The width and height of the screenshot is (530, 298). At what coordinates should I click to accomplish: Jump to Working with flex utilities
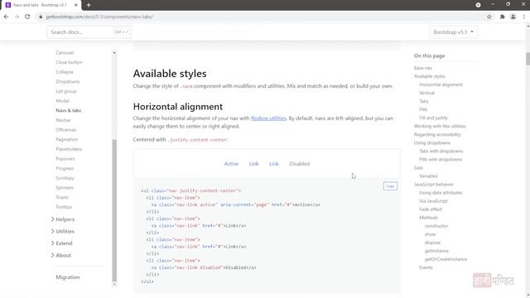pyautogui.click(x=440, y=126)
